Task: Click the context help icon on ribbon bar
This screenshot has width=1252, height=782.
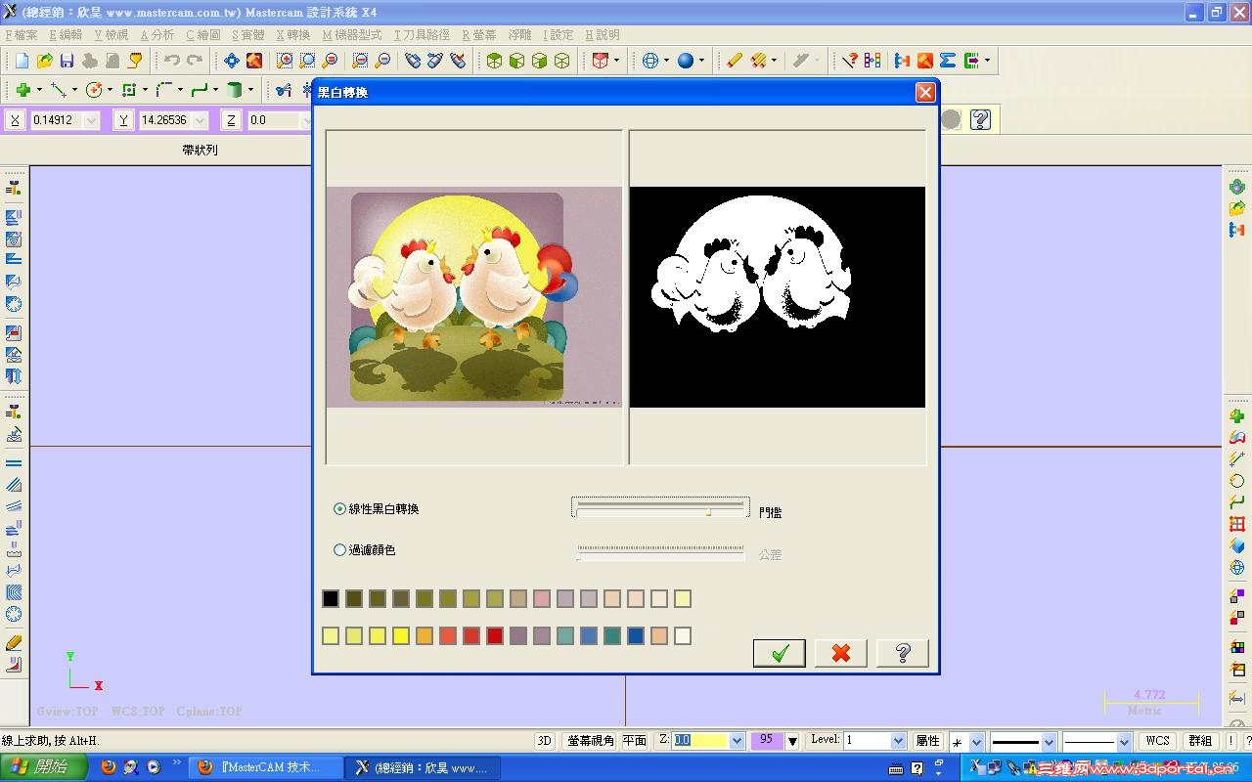Action: point(980,119)
